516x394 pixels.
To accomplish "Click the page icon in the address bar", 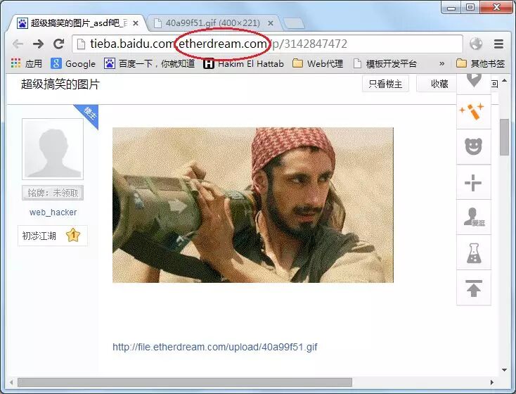I will tap(81, 44).
